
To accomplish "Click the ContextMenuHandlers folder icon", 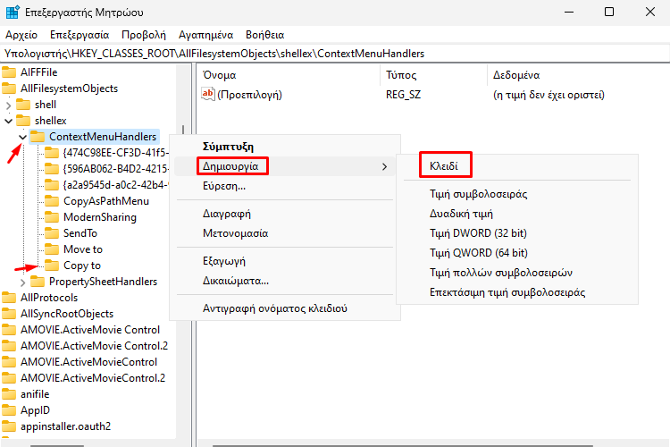I will click(38, 137).
